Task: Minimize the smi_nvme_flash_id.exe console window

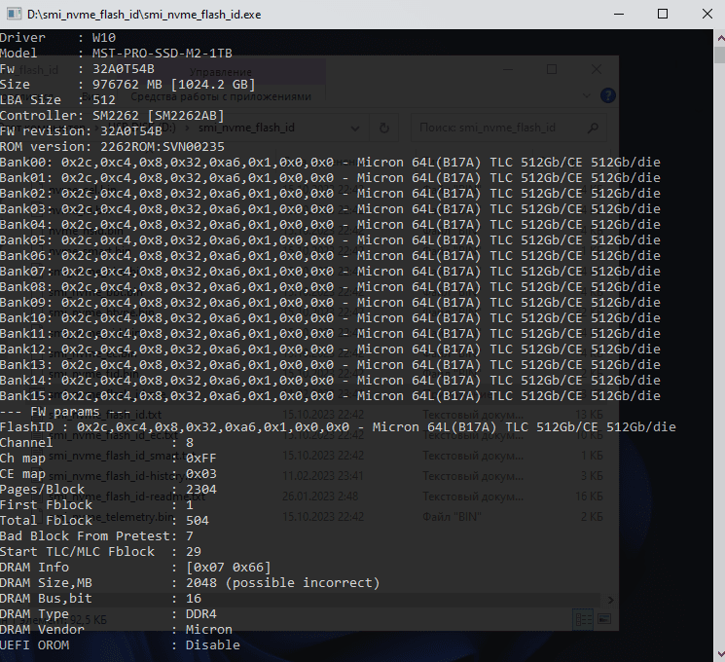Action: click(619, 14)
